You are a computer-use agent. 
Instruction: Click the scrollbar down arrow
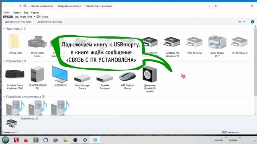[x=255, y=114]
